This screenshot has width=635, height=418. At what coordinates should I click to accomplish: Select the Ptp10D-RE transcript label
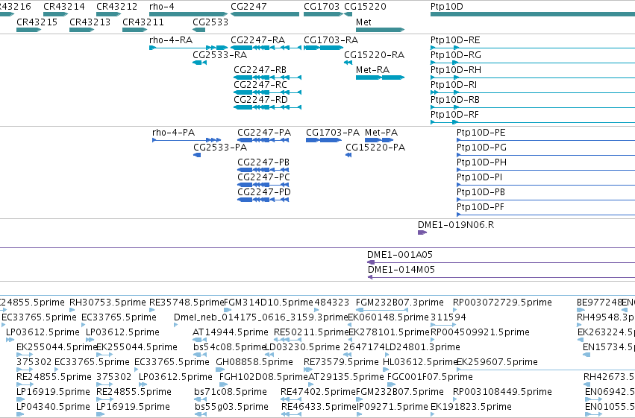tap(455, 40)
